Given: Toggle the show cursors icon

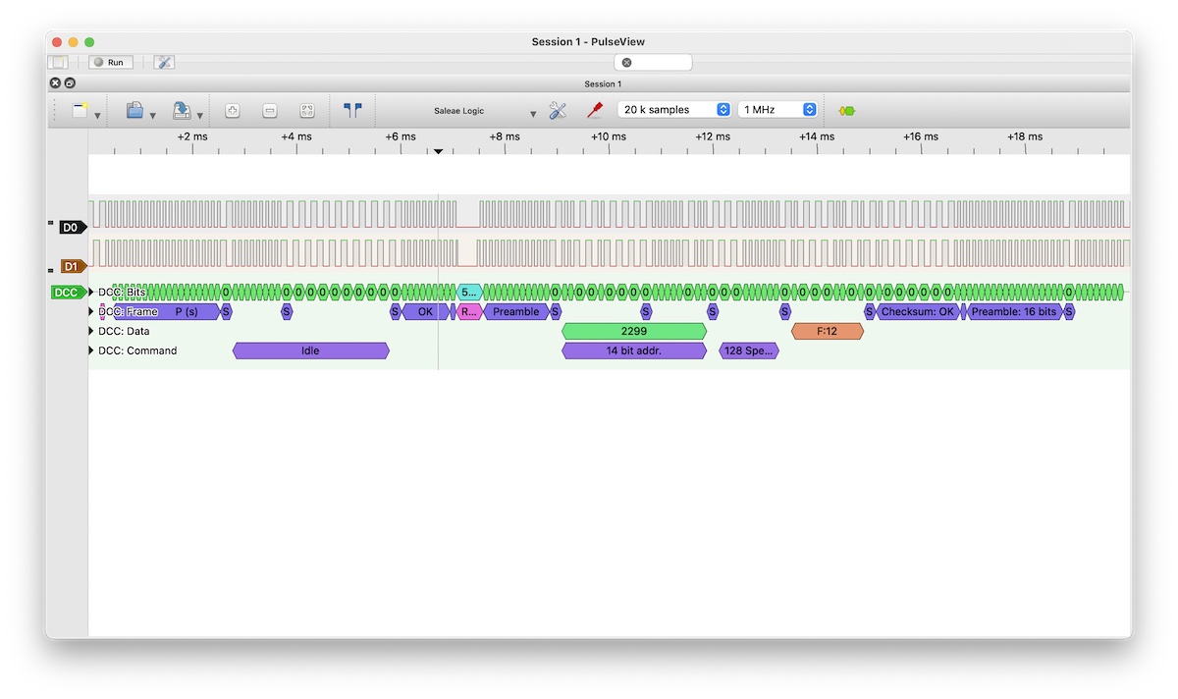Looking at the screenshot, I should (352, 111).
